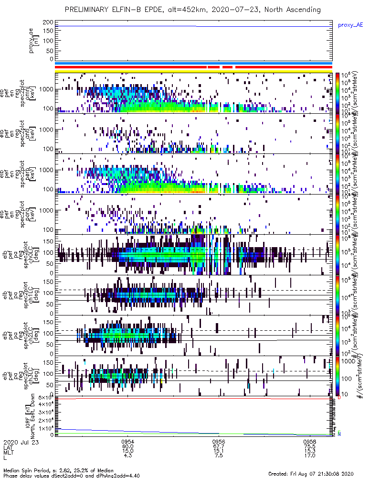The width and height of the screenshot is (370, 478).
Task: Click the 0958 time axis label
Action: point(310,442)
